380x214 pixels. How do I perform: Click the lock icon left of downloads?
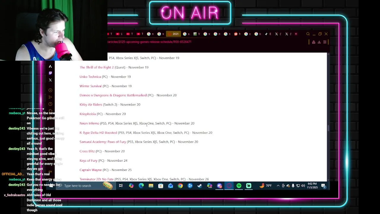click(313, 42)
